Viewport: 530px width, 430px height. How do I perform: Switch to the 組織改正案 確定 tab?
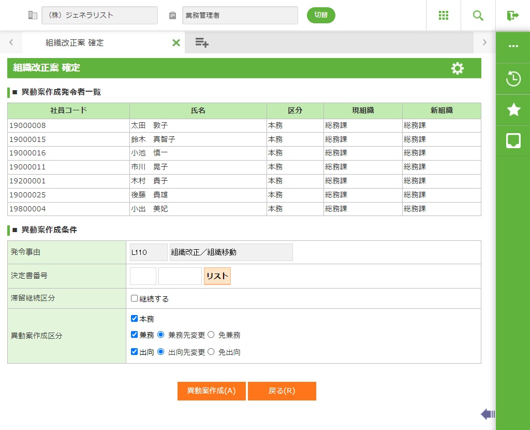75,42
